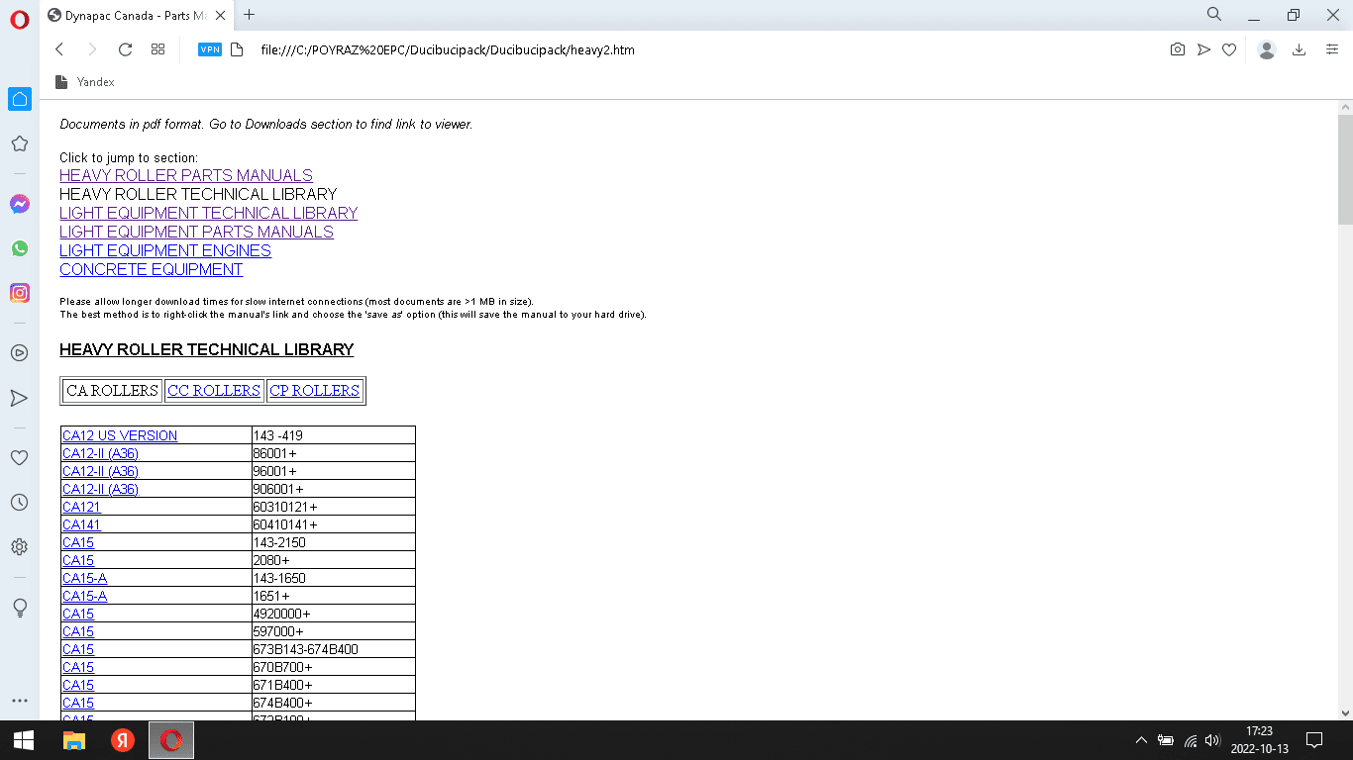Image resolution: width=1353 pixels, height=760 pixels.
Task: Show hidden system tray icons
Action: [1141, 740]
